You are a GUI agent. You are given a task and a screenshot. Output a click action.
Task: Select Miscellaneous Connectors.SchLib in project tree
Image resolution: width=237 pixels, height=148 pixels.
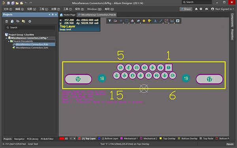[x=30, y=47]
